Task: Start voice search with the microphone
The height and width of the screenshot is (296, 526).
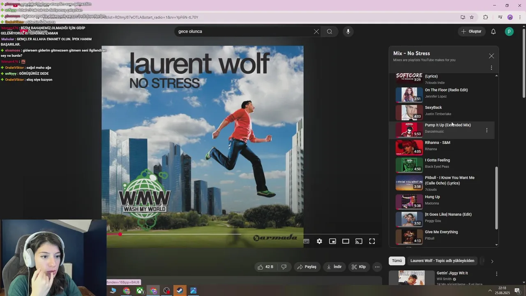Action: (348, 32)
